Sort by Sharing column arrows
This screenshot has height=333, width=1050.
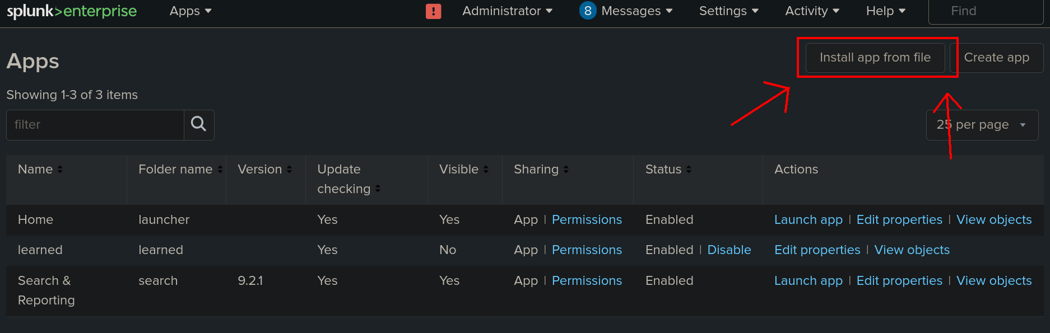click(566, 170)
